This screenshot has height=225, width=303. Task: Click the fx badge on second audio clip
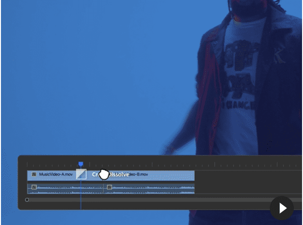109,187
